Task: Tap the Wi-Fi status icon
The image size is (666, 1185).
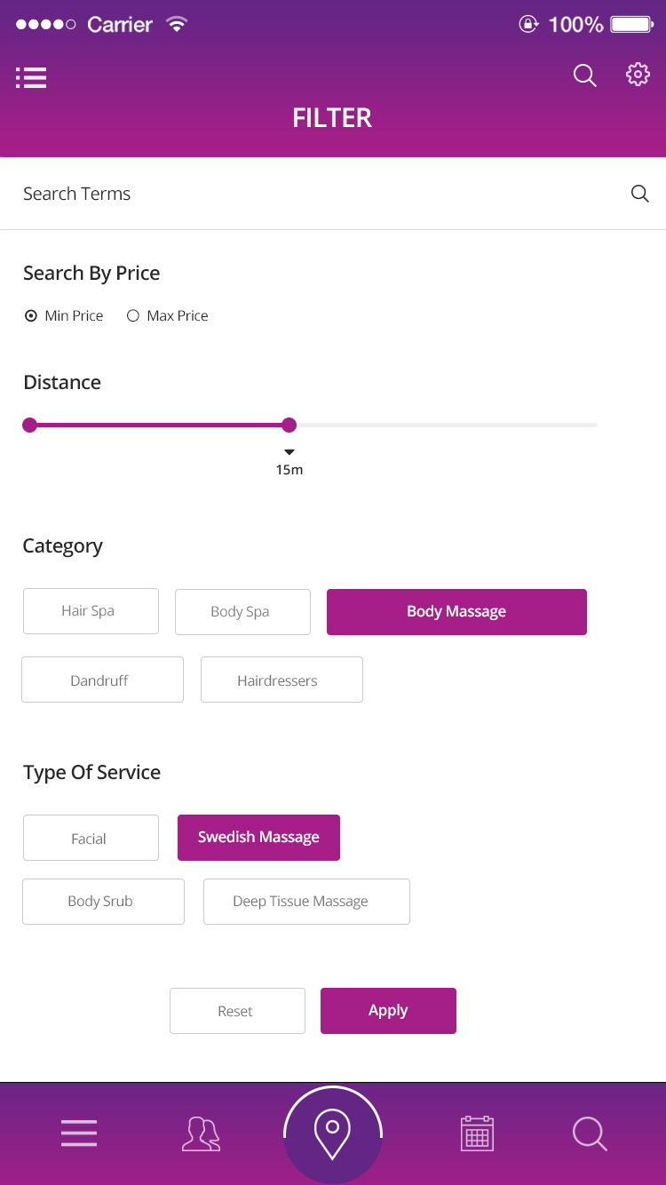Action: [x=177, y=24]
